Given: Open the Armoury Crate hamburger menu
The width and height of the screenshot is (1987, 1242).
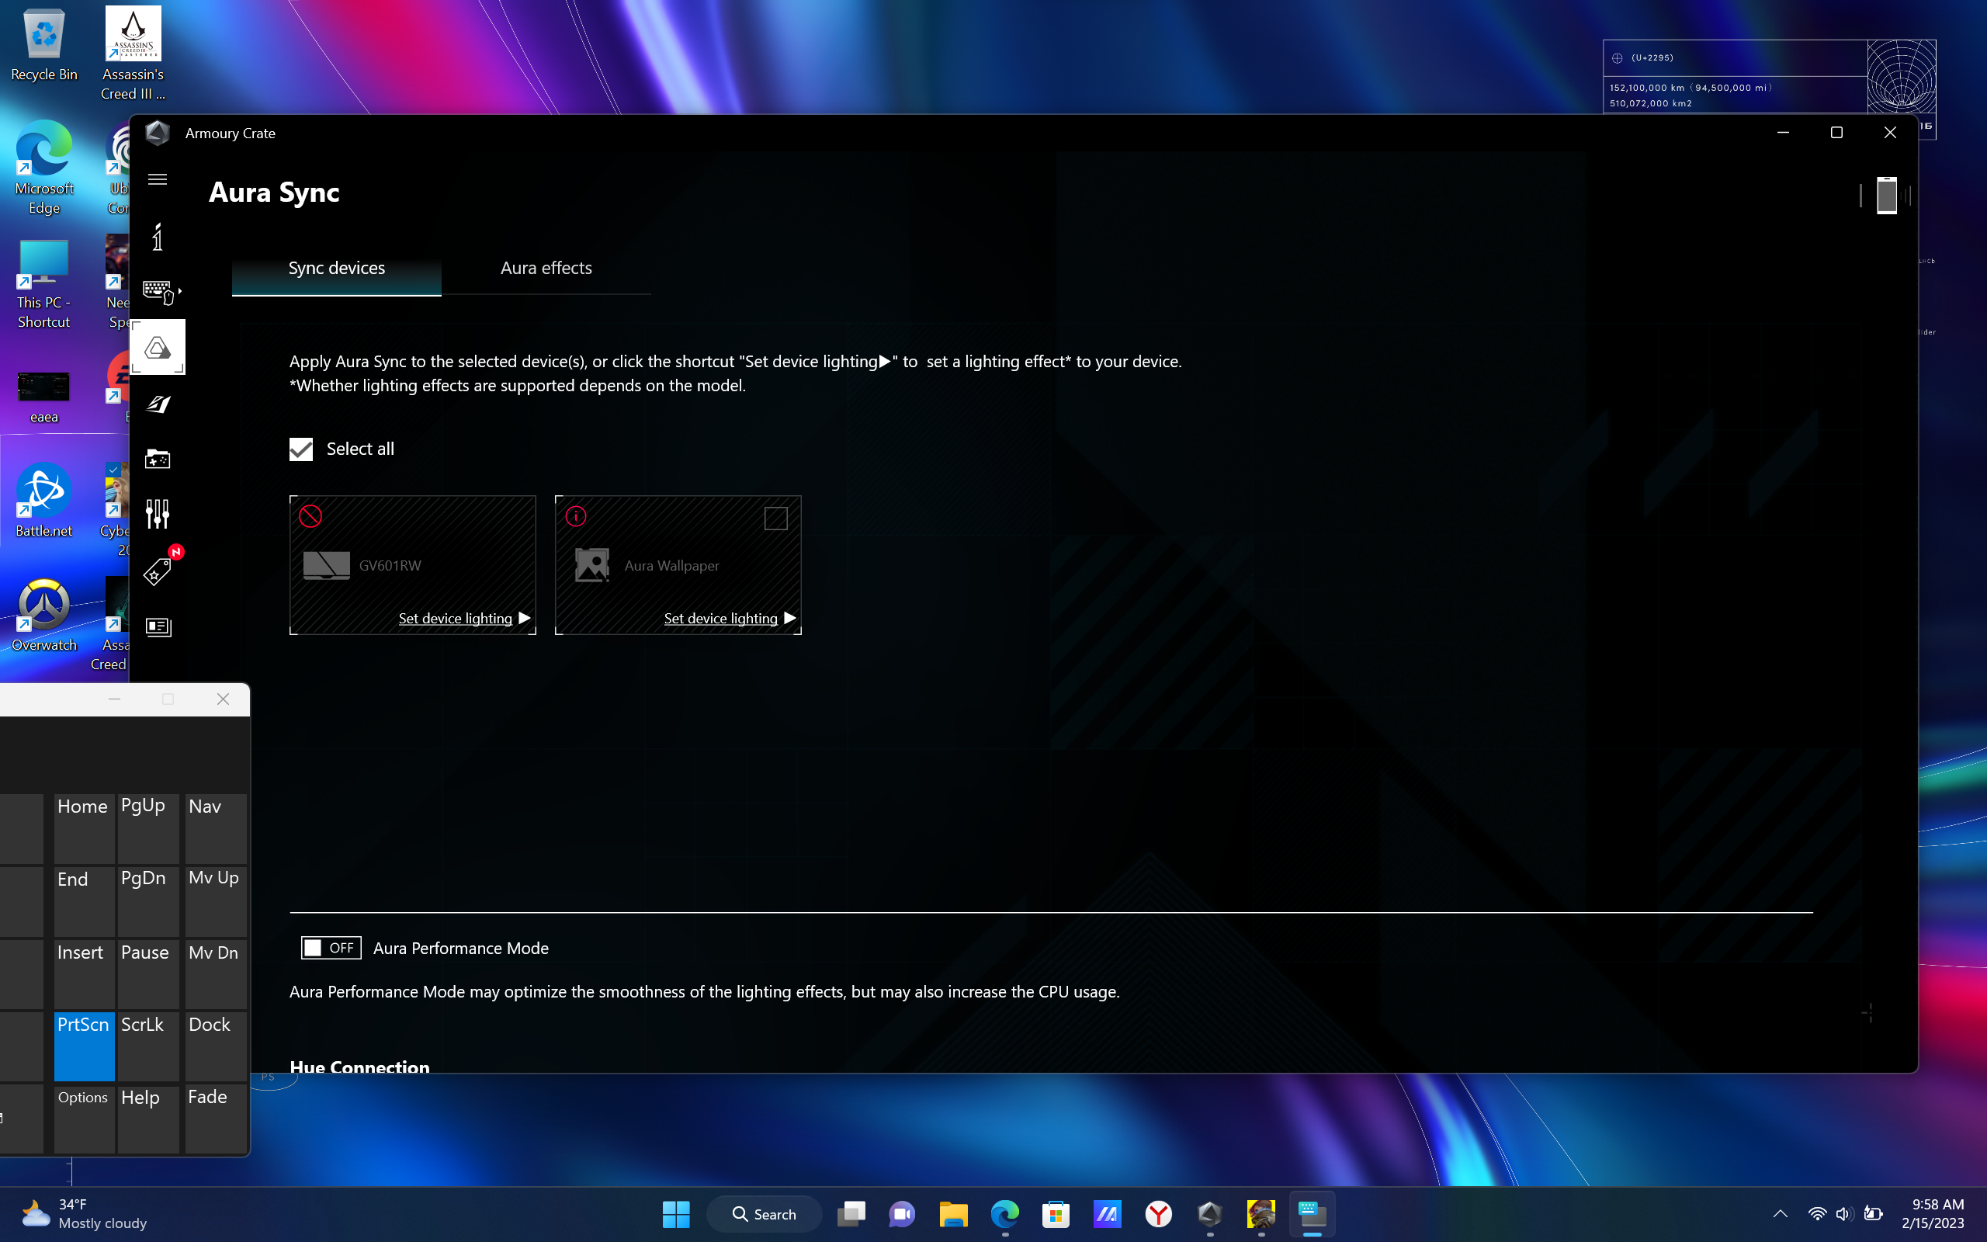Looking at the screenshot, I should pyautogui.click(x=158, y=179).
